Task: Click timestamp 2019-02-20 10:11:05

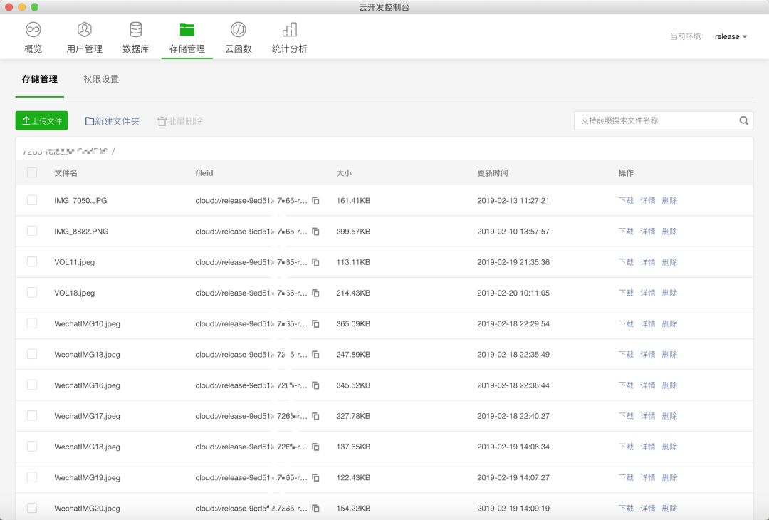Action: pos(513,293)
